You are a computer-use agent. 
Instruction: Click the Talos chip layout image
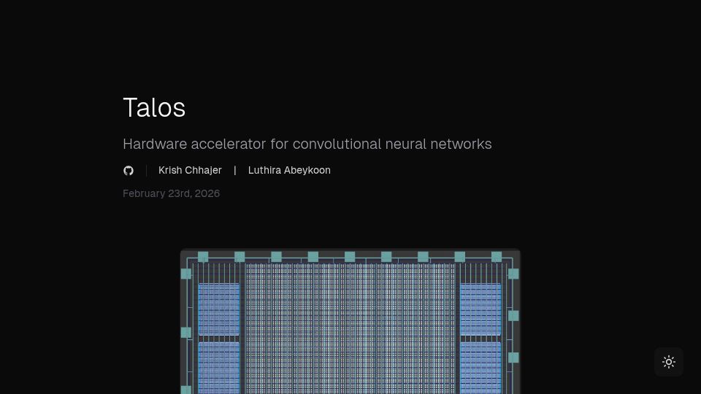(350, 321)
